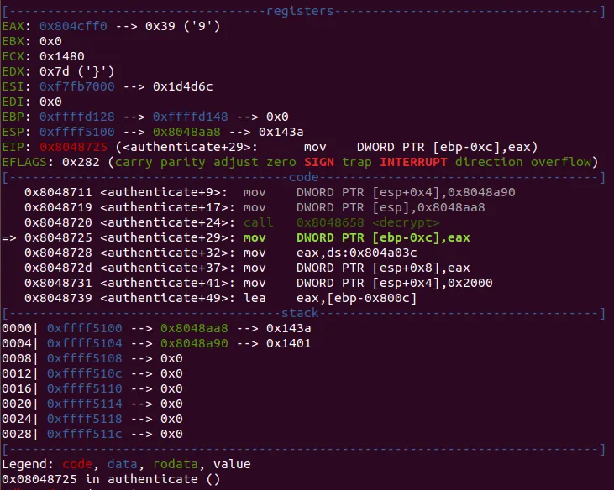
Task: Select the EIP address 0x8048725 in red
Action: click(x=73, y=147)
